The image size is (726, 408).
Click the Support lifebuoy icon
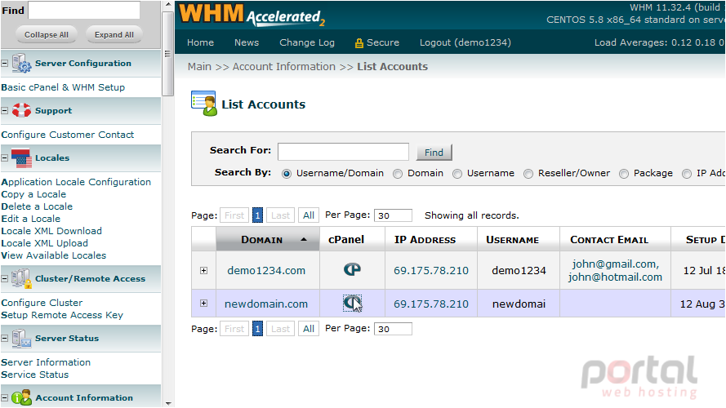pos(21,110)
